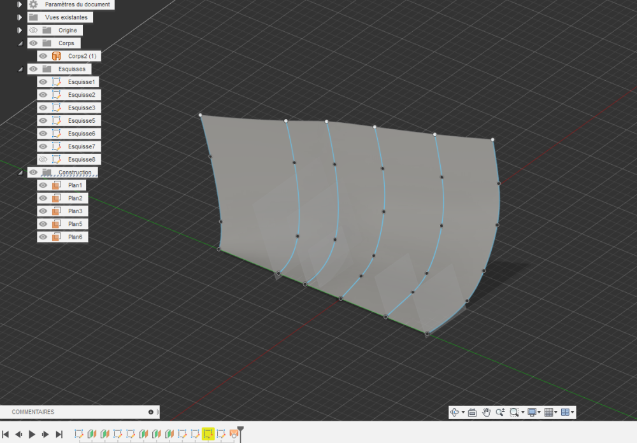Click the Corps folder icon

(47, 43)
